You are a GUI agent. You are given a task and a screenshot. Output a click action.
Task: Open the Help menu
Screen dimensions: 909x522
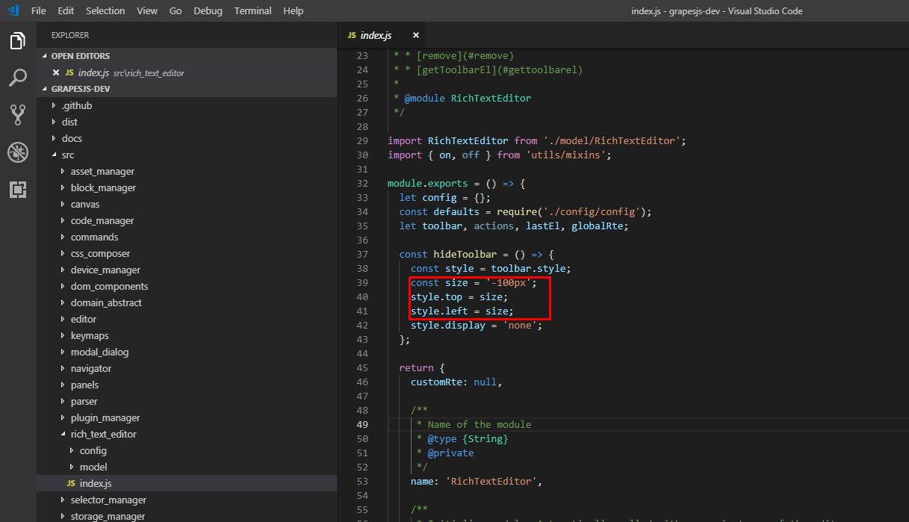click(x=293, y=10)
